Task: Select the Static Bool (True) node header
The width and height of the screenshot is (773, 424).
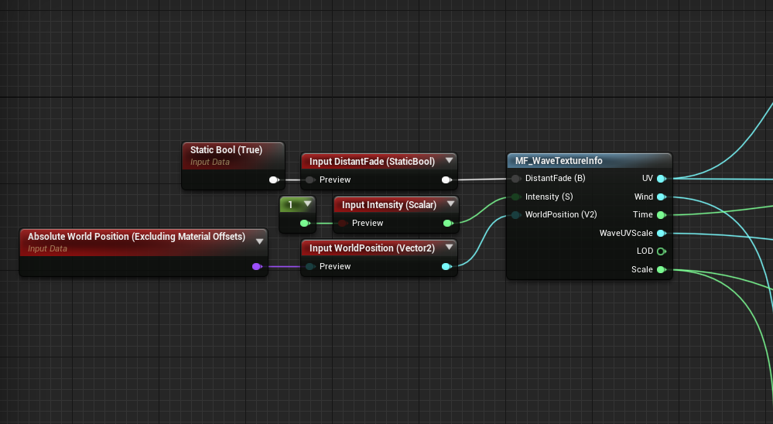Action: pos(226,150)
